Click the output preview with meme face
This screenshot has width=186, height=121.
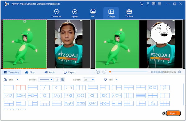(161, 44)
